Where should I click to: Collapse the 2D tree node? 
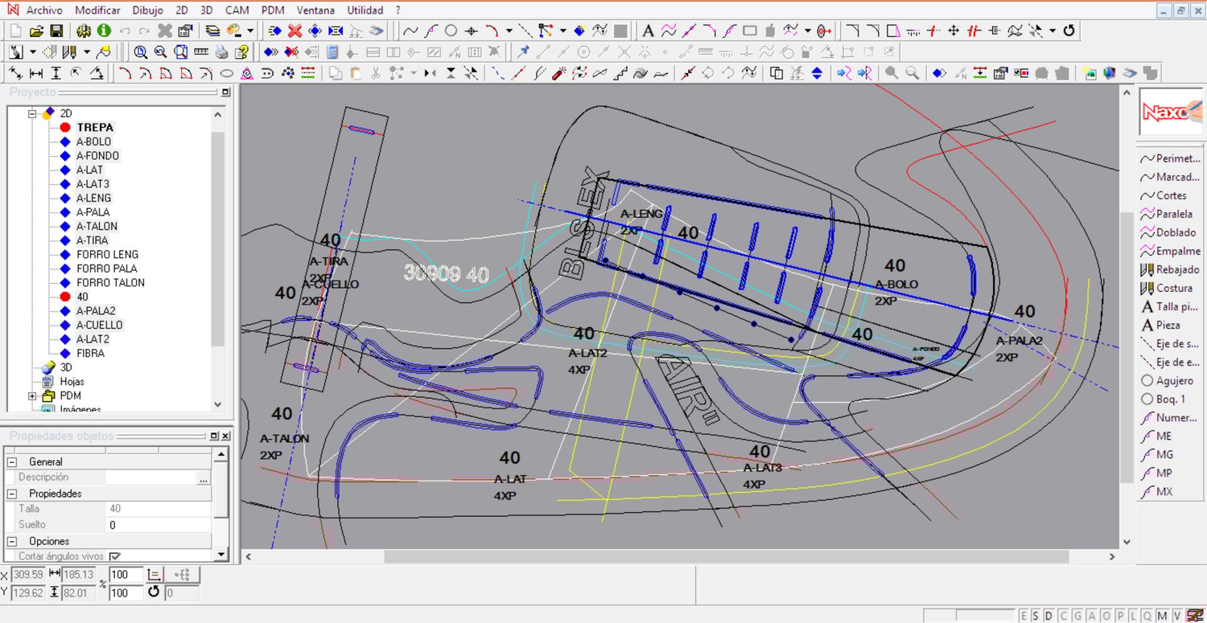click(33, 113)
